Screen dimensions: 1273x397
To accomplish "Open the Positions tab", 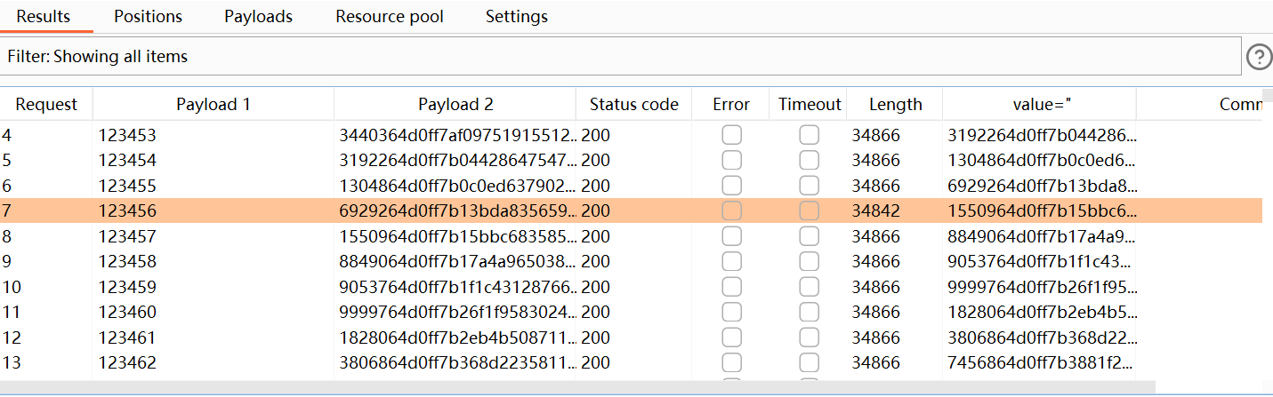I will pos(148,17).
